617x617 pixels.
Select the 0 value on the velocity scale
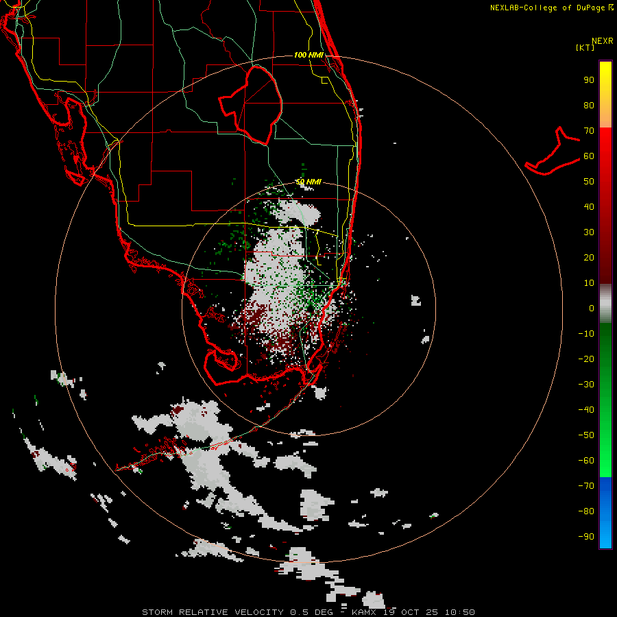pos(592,308)
